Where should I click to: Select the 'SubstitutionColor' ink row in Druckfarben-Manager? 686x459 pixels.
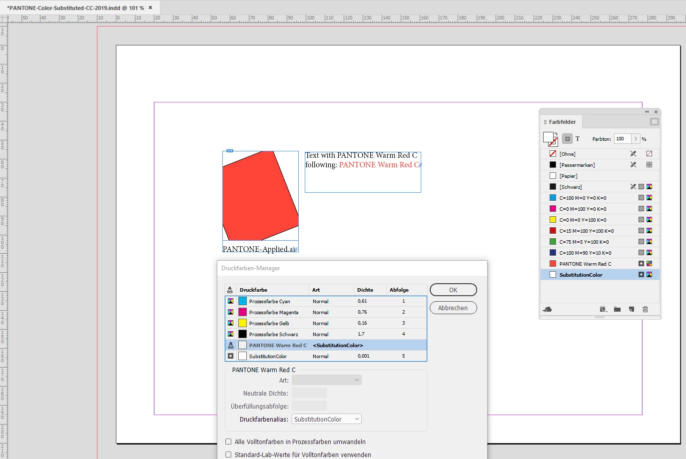326,356
